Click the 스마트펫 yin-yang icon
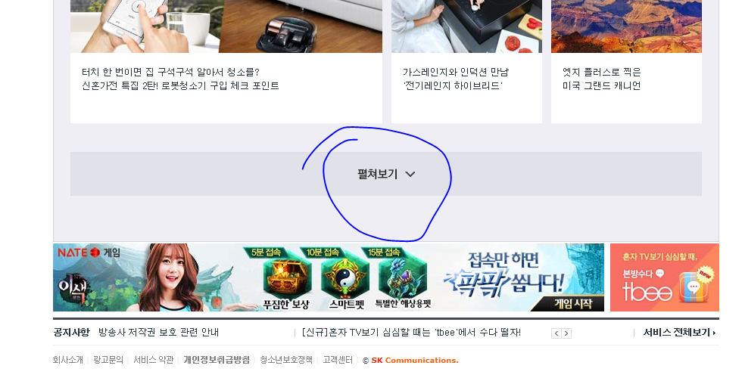The width and height of the screenshot is (742, 378). coord(347,279)
